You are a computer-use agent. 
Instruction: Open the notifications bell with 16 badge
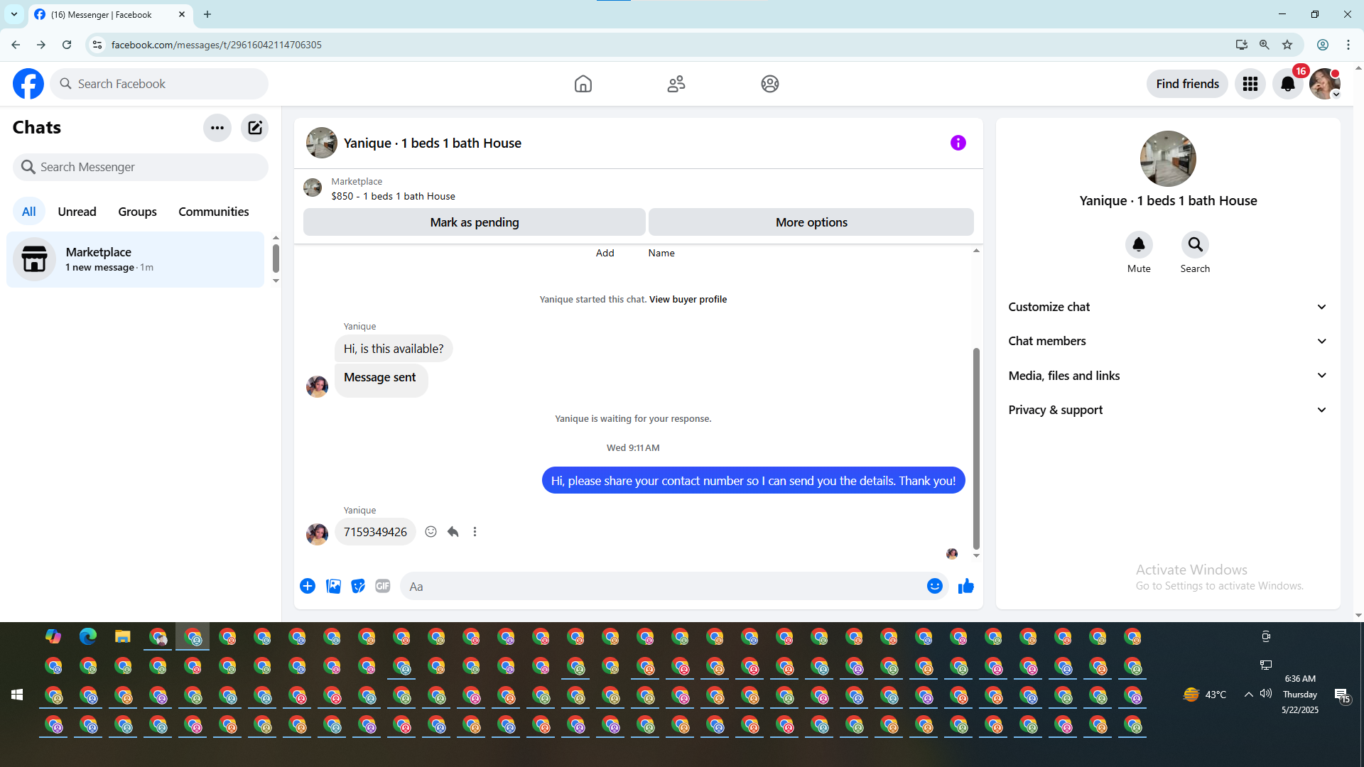click(x=1288, y=84)
